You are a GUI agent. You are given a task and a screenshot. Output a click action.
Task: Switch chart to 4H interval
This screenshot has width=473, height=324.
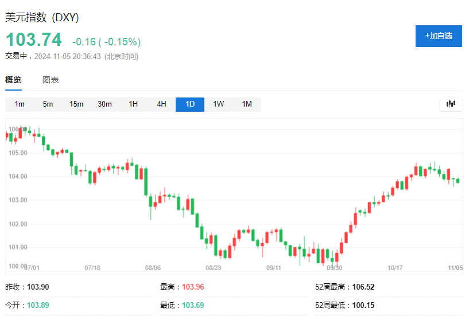click(161, 104)
